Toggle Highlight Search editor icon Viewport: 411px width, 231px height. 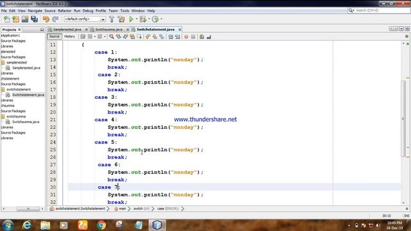(x=132, y=37)
